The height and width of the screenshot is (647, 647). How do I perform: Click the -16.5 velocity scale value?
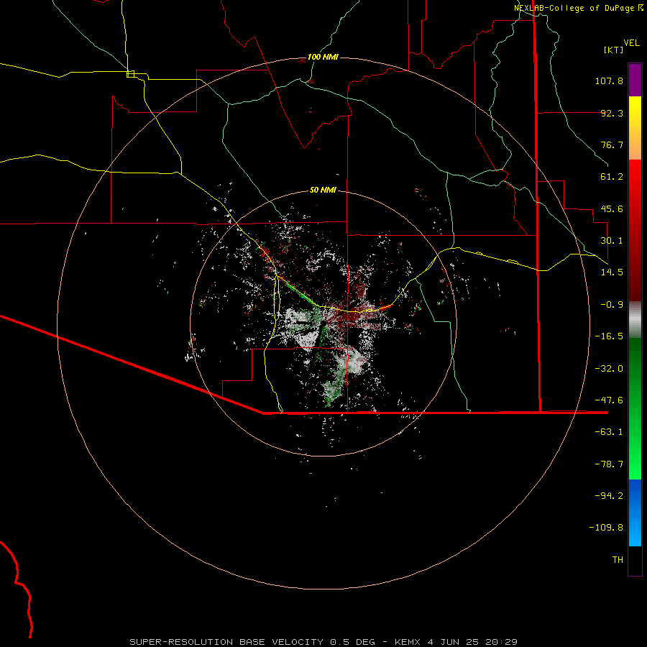coord(609,336)
